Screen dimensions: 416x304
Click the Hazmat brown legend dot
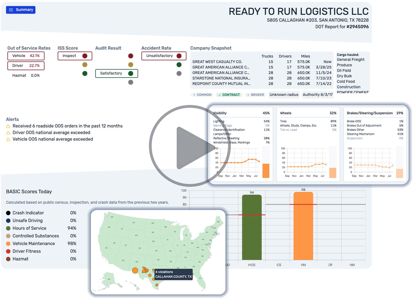click(x=8, y=259)
